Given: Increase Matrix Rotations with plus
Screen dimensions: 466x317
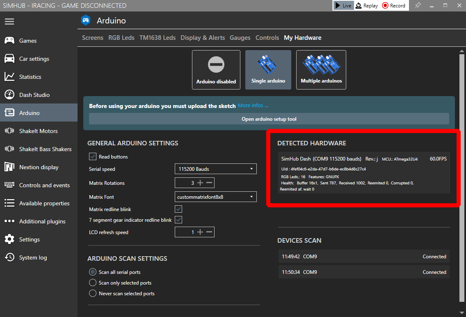Looking at the screenshot, I should click(x=200, y=183).
